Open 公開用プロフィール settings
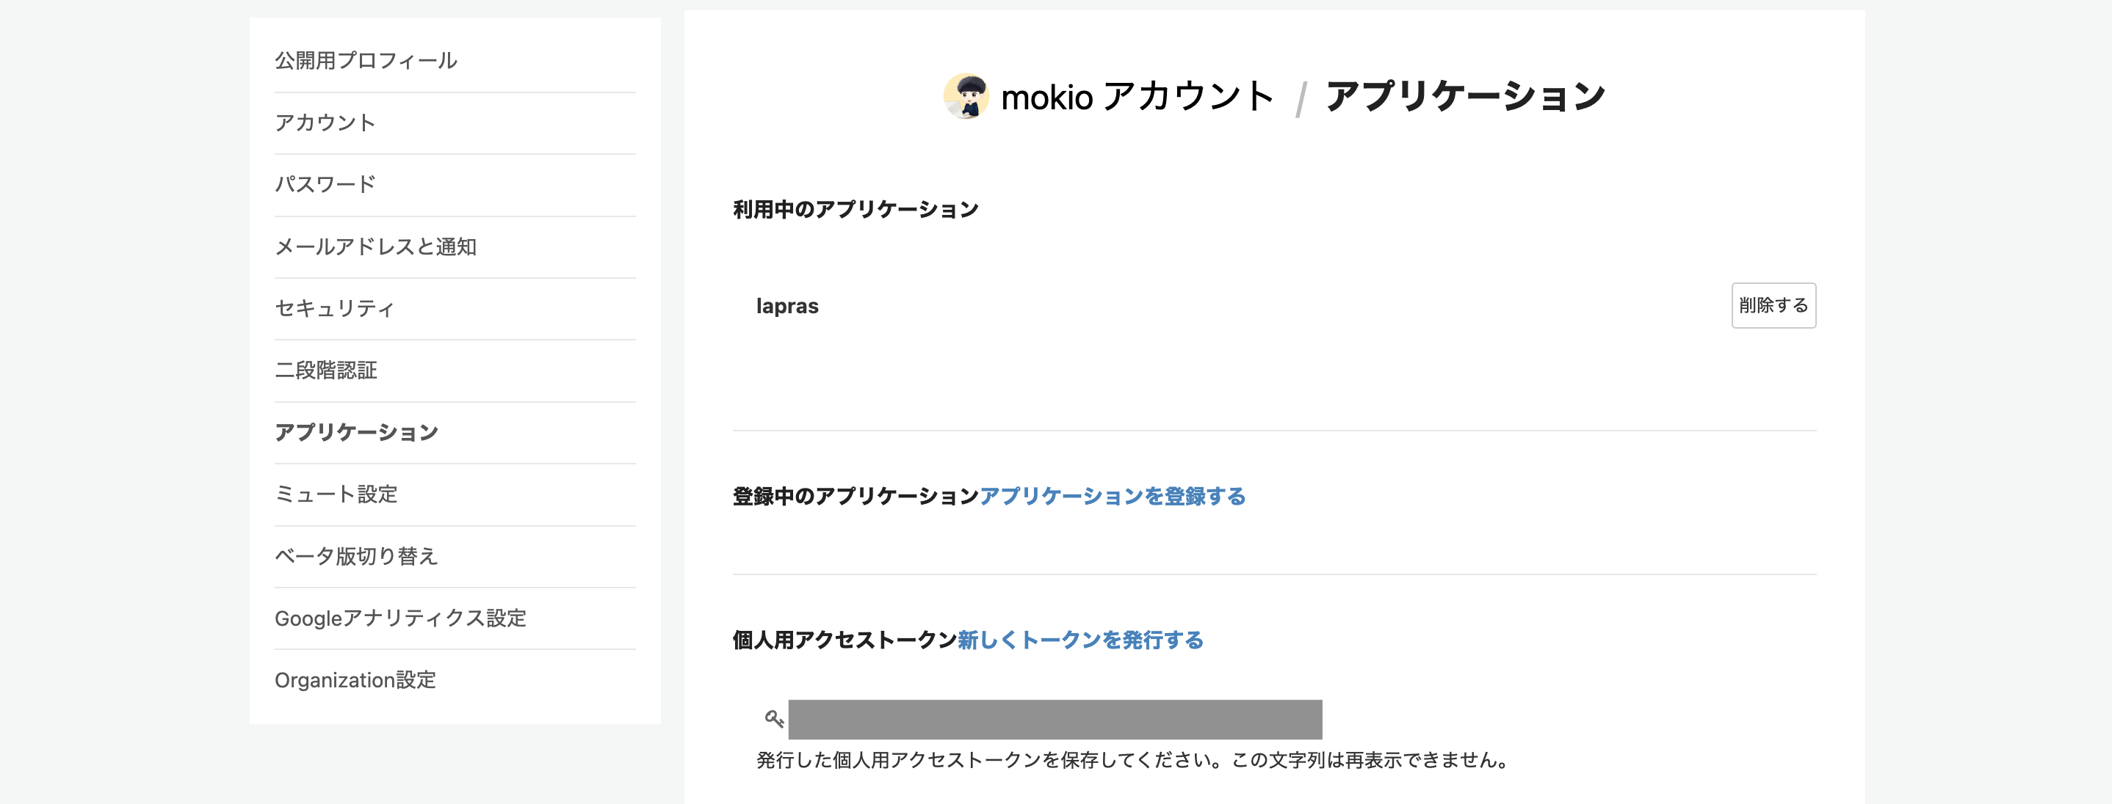Viewport: 2112px width, 804px height. 366,59
